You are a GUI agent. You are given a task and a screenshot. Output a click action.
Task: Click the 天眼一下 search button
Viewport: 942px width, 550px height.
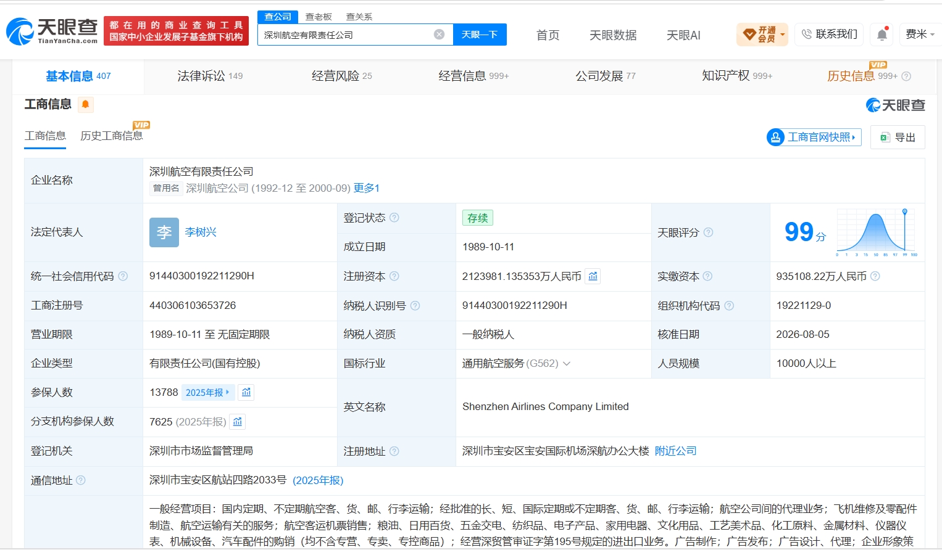click(480, 35)
